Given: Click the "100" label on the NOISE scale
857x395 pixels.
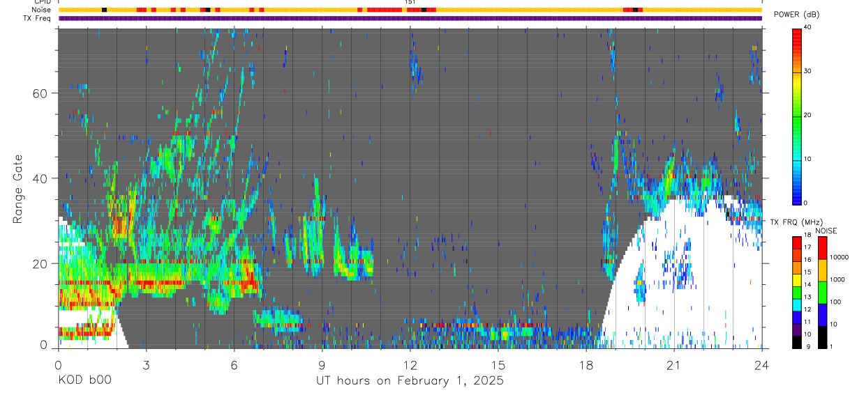Looking at the screenshot, I should pos(837,302).
